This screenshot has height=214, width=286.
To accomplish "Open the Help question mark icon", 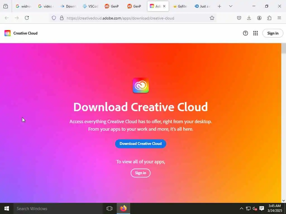I will coord(245,33).
